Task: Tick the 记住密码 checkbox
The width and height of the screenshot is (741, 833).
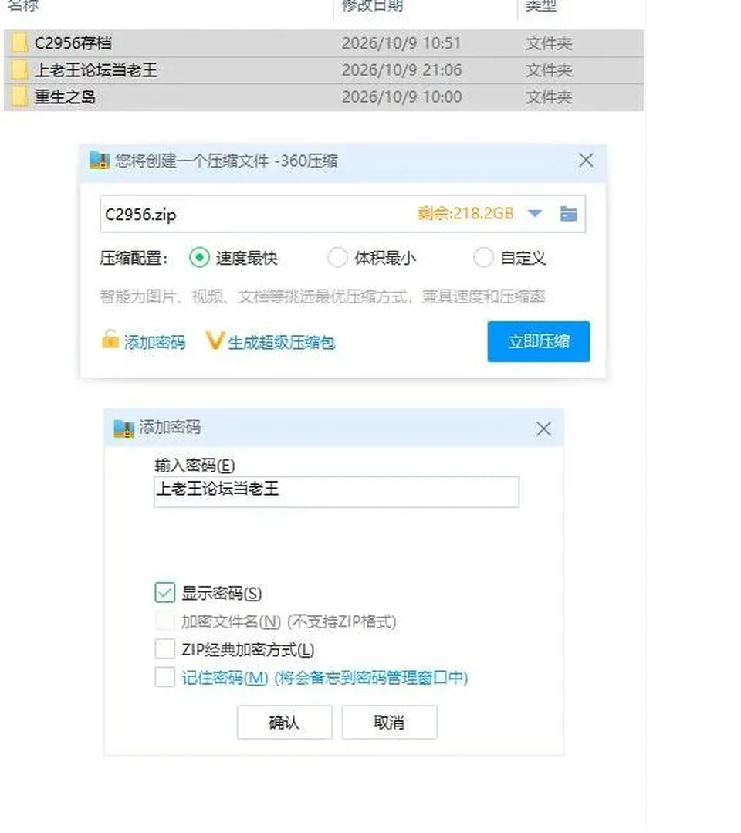Action: 164,677
